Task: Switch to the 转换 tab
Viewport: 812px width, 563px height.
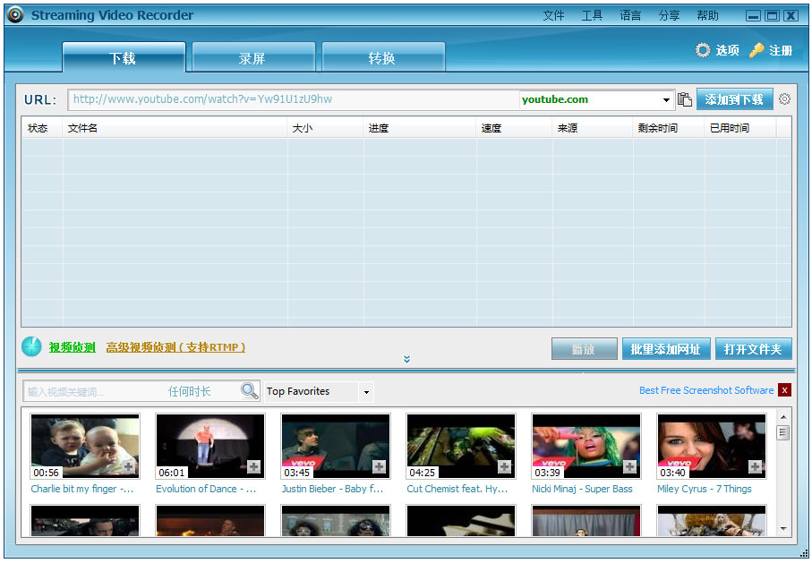Action: coord(382,58)
